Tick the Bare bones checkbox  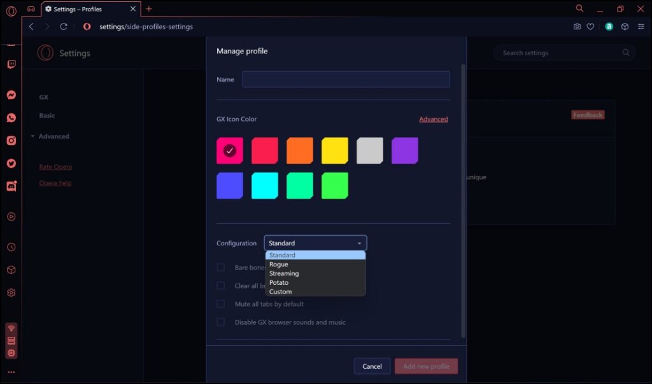221,268
